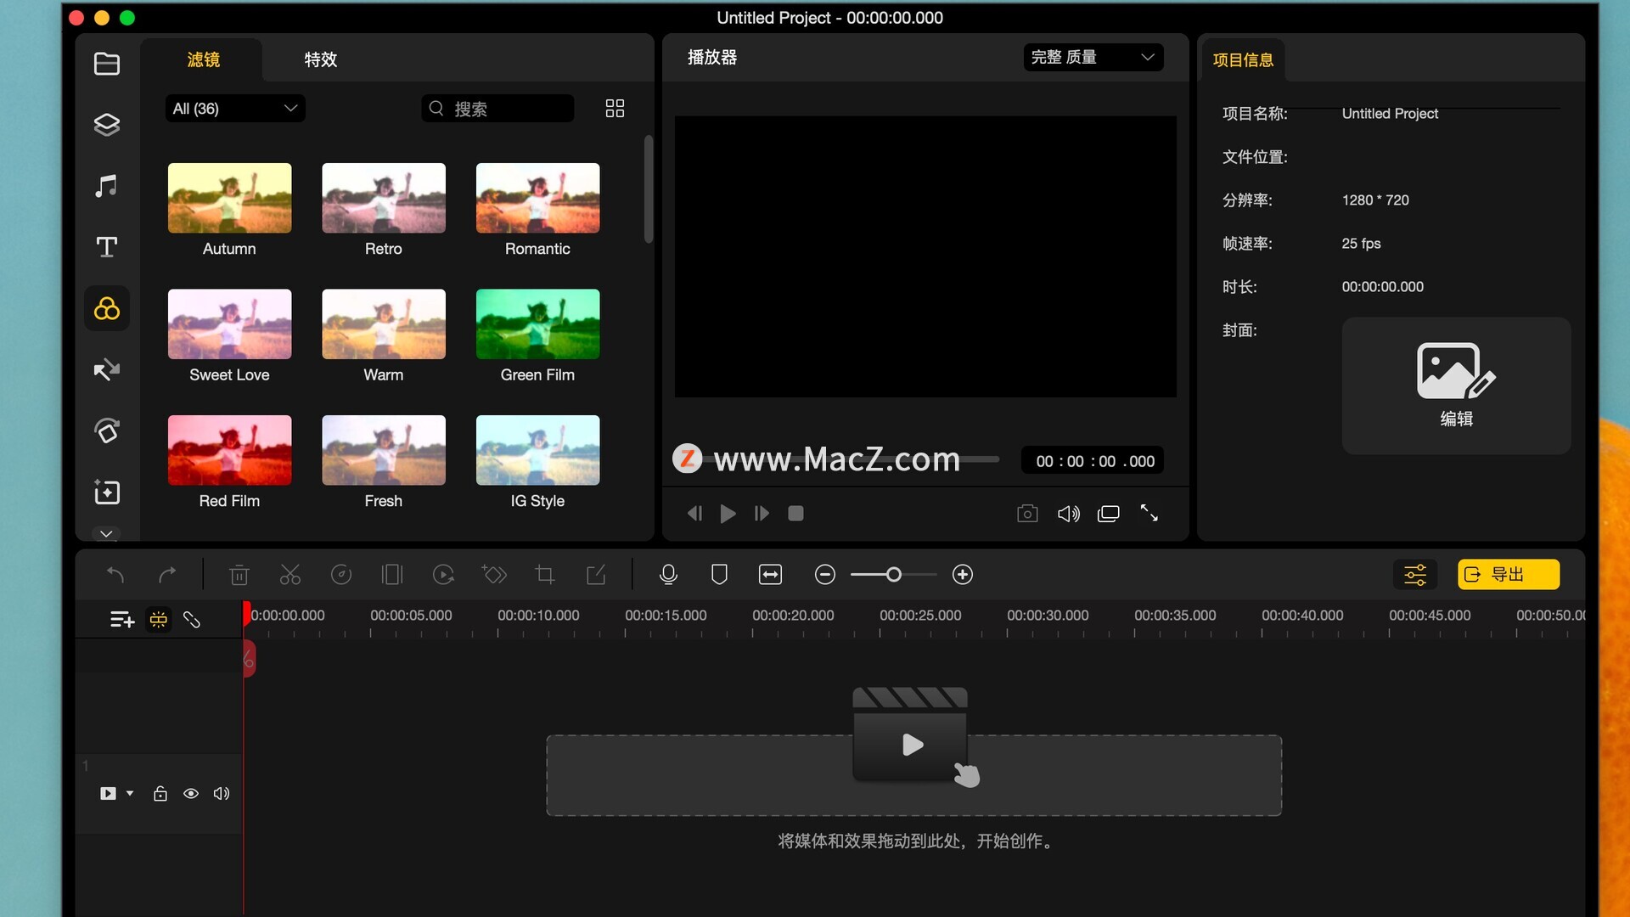1630x917 pixels.
Task: Open the media folder panel in the sidebar
Action: [x=107, y=64]
